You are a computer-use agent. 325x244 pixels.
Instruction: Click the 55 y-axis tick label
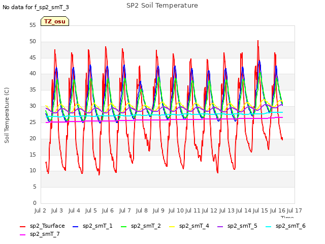point(32,25)
